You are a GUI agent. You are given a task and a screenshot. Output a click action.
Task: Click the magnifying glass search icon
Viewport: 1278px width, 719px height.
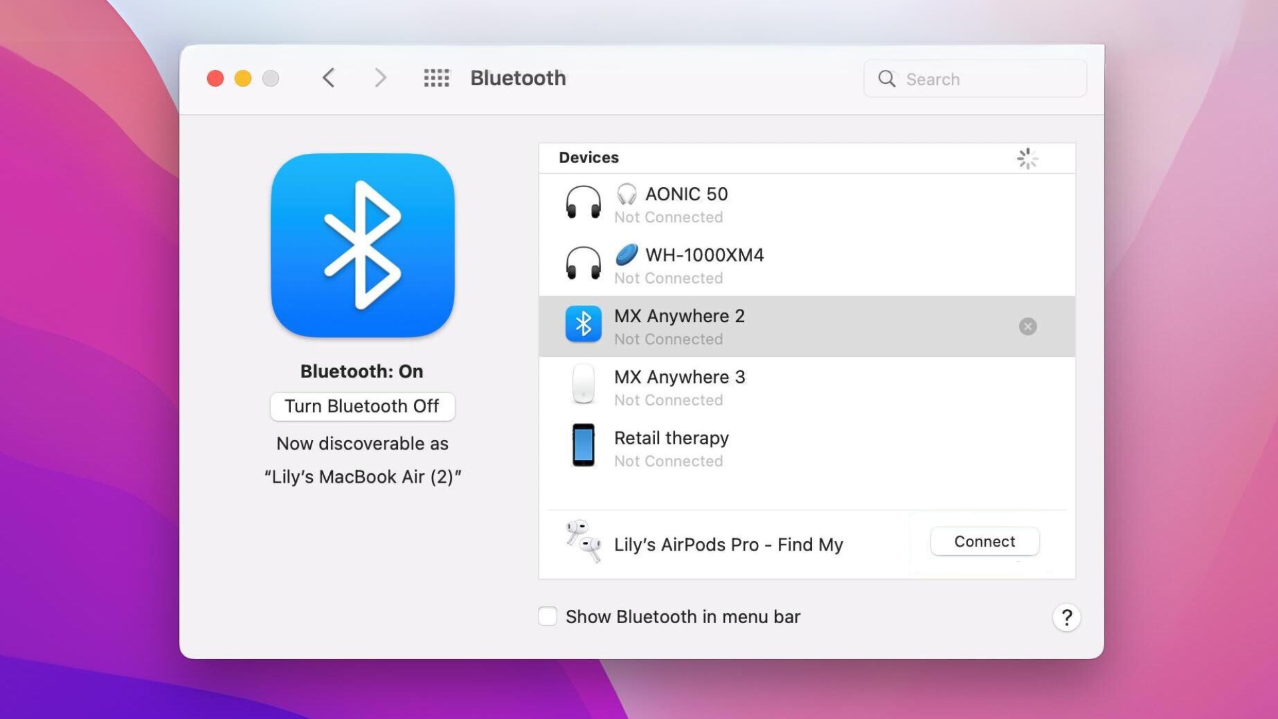[x=887, y=79]
